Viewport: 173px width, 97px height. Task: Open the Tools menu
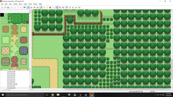click(30, 4)
